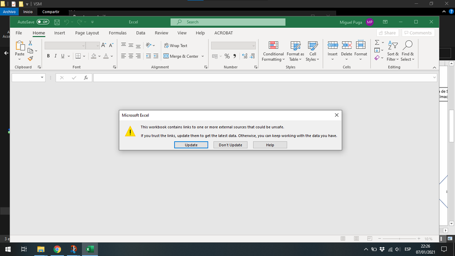This screenshot has width=455, height=256.
Task: Click Update in the dialog
Action: pos(191,145)
